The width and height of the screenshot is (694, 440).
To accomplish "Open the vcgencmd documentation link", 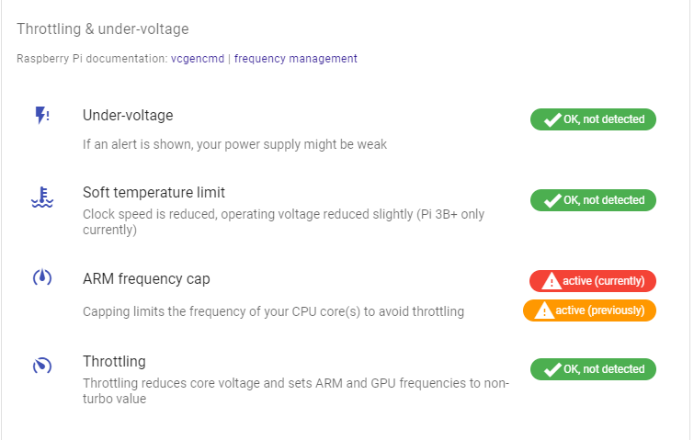I will click(198, 59).
